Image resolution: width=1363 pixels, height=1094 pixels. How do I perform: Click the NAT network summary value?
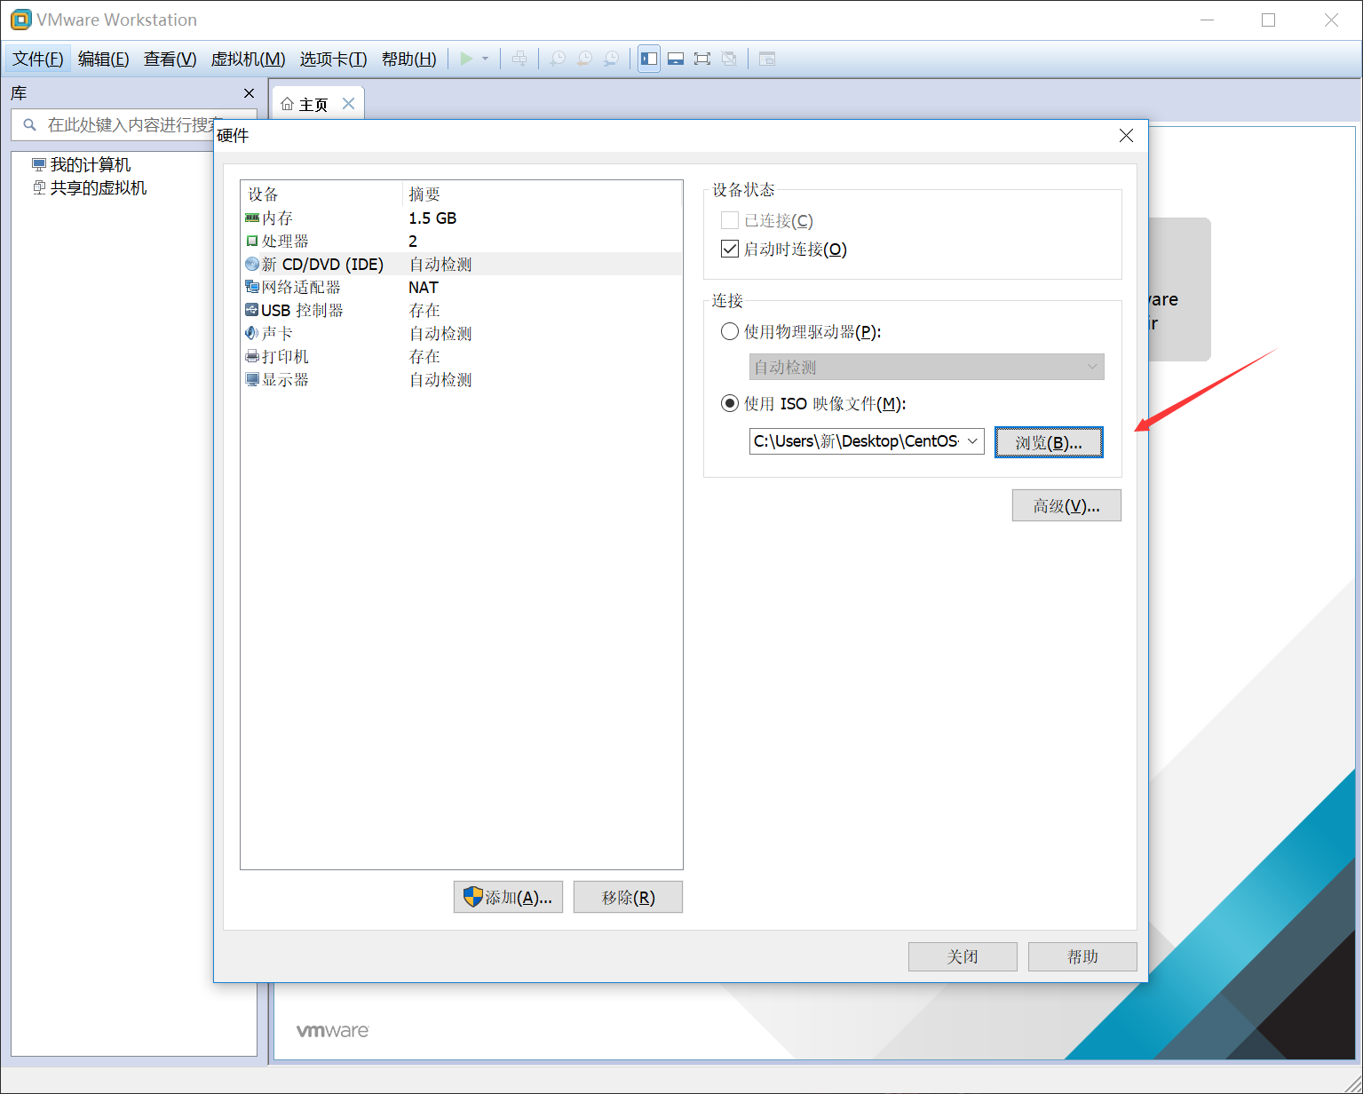[424, 287]
